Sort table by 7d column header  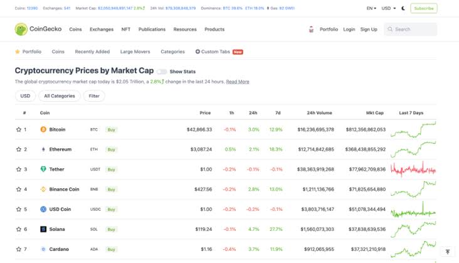tap(278, 113)
